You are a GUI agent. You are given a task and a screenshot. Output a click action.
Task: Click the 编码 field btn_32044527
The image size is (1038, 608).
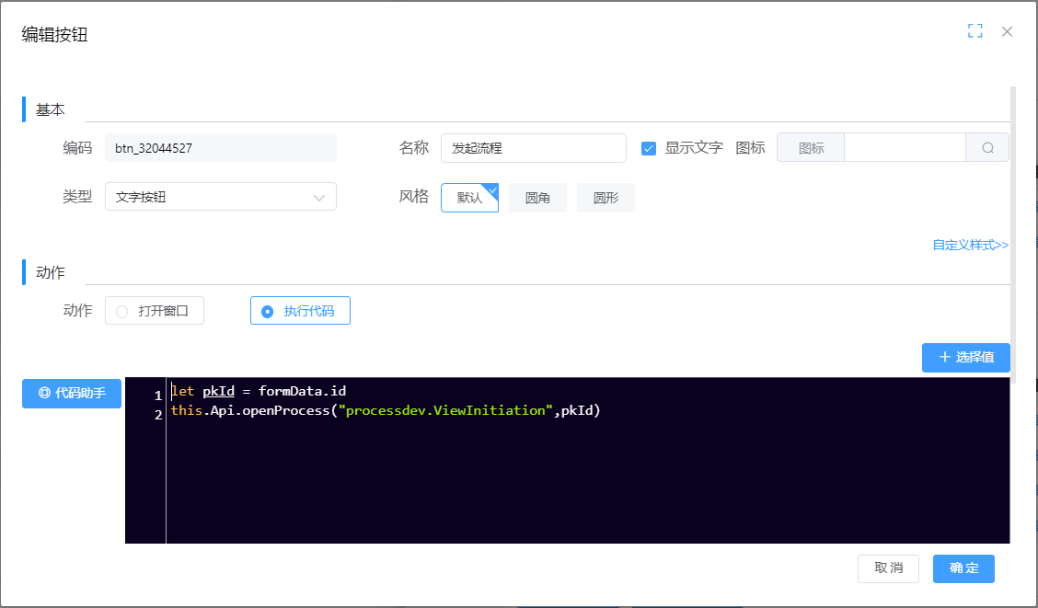point(221,148)
